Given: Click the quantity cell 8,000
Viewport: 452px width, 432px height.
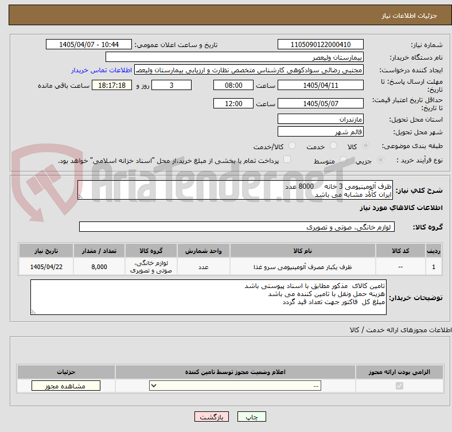Looking at the screenshot, I should 99,266.
